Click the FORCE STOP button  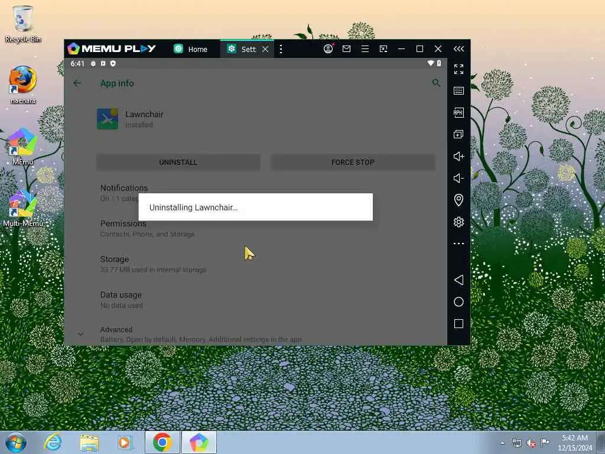pyautogui.click(x=353, y=162)
